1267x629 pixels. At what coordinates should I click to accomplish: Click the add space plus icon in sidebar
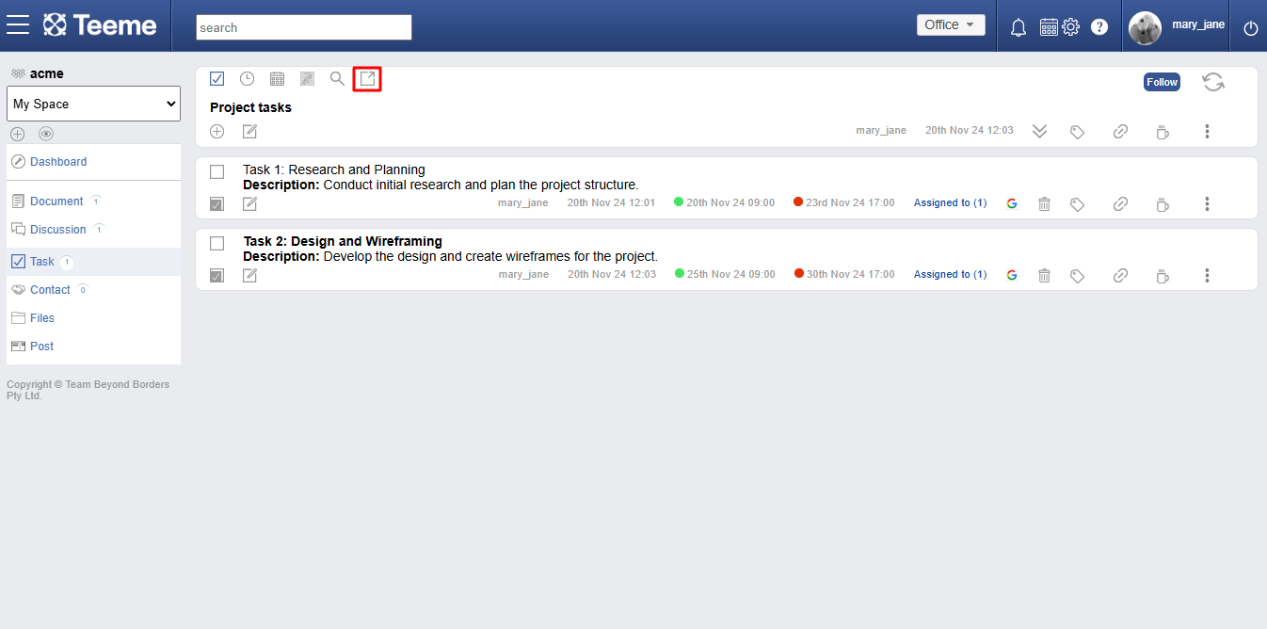click(17, 134)
